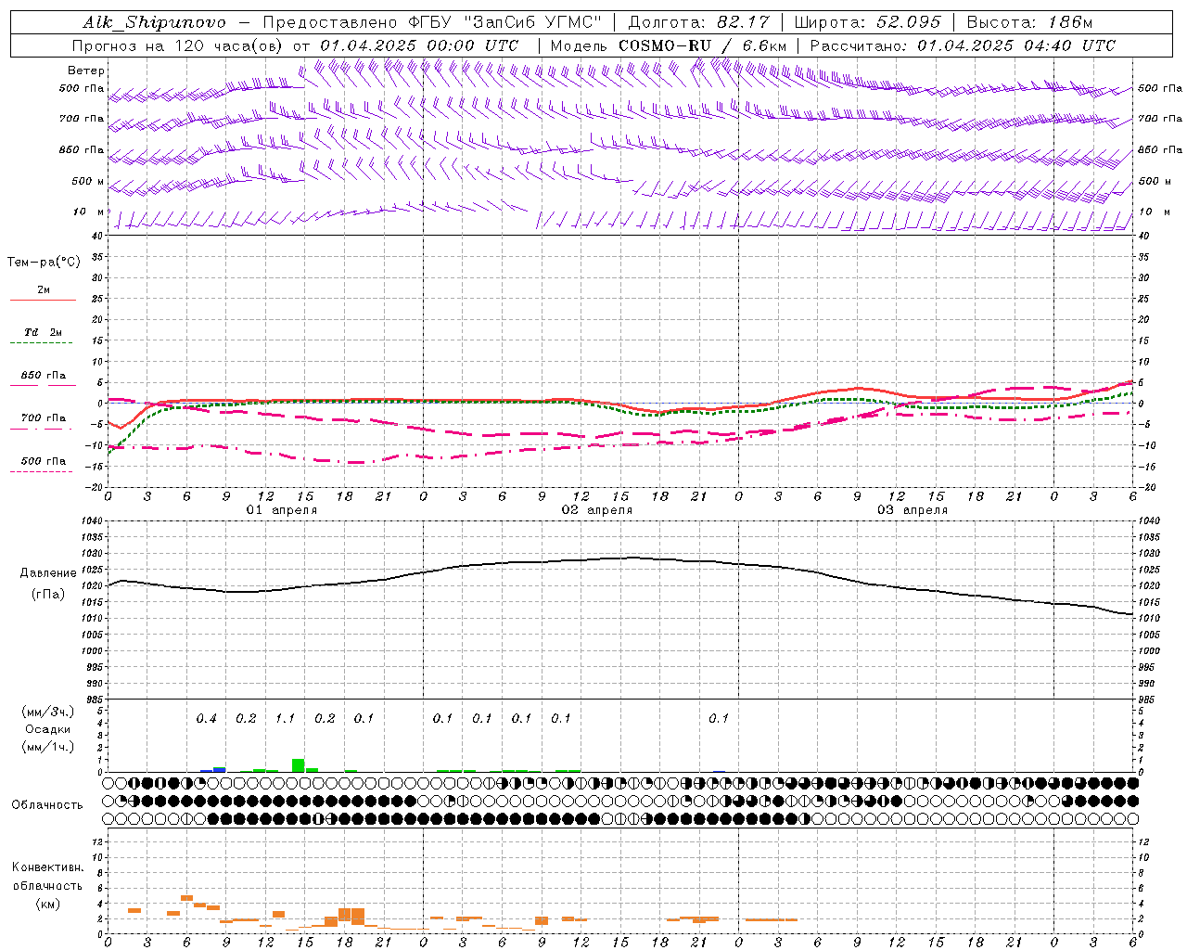Click the 1.1 precipitation value

click(x=285, y=718)
